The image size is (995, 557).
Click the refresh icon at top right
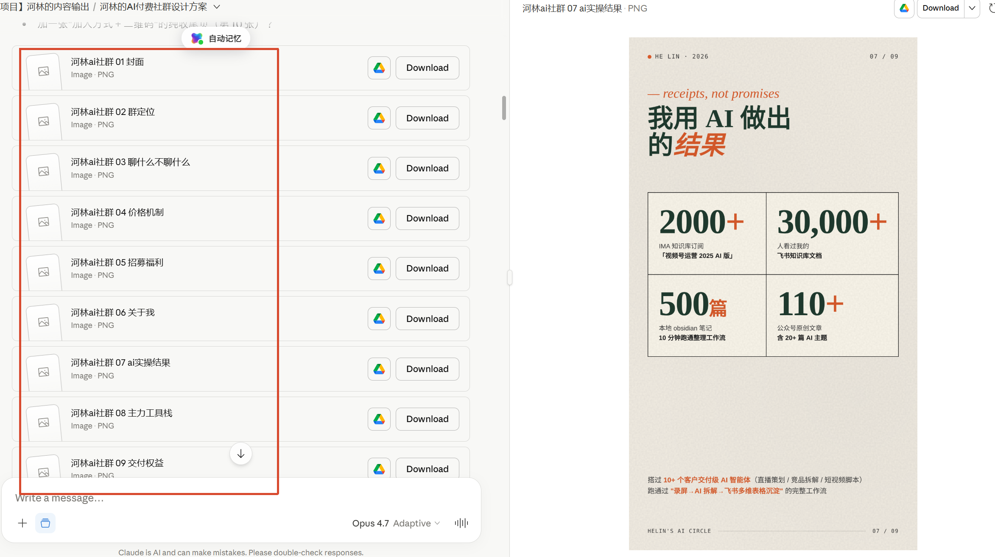tap(991, 8)
